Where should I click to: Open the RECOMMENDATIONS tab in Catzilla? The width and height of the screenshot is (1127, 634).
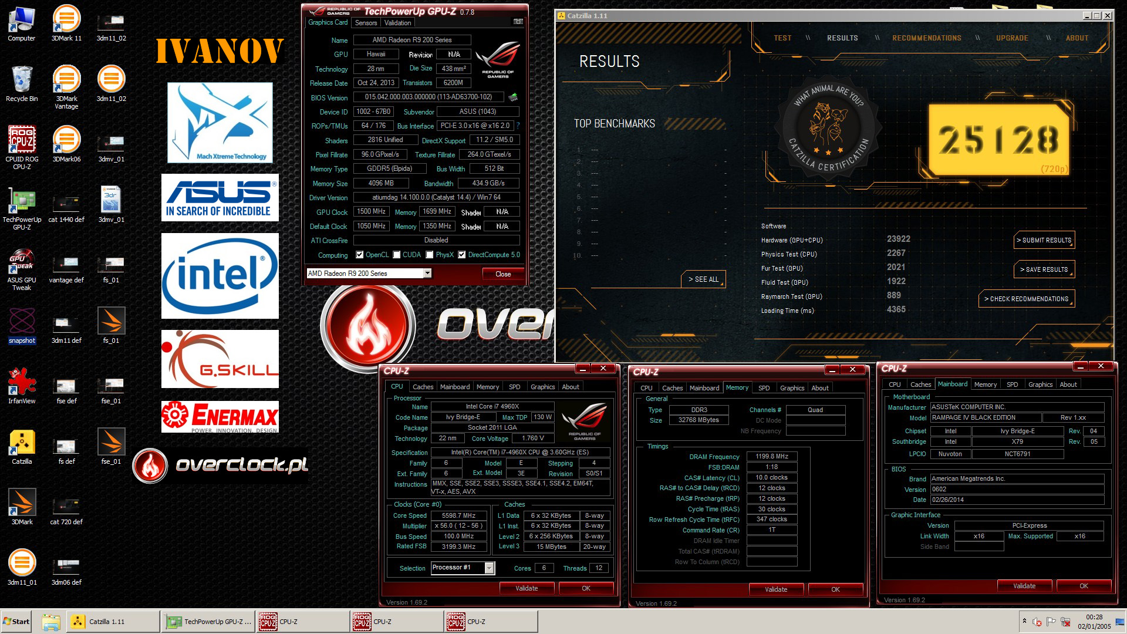[x=927, y=38]
